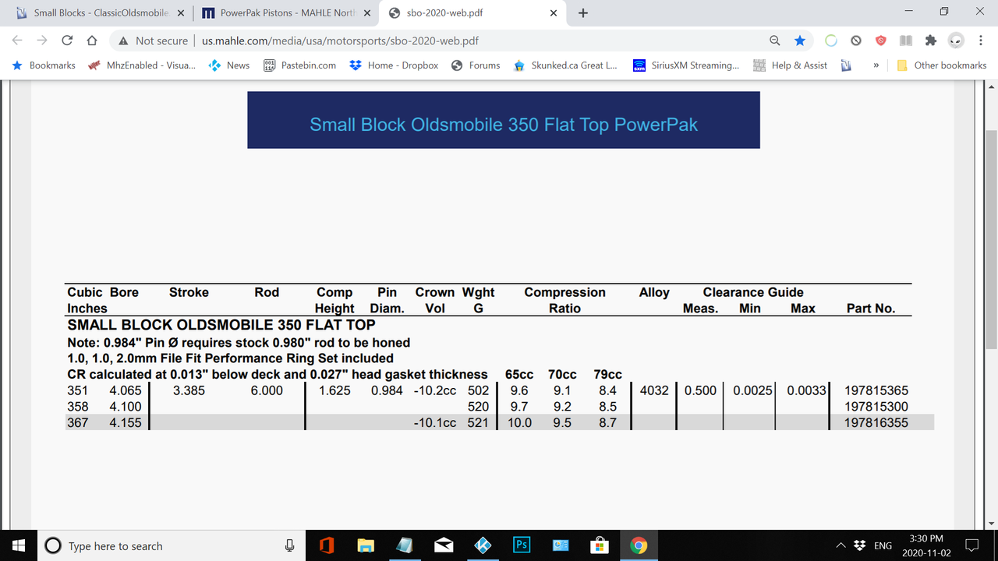Open the Windows Start menu

pos(19,545)
